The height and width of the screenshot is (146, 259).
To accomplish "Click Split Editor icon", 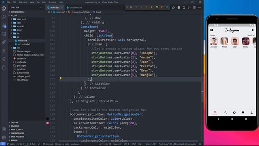I will [194, 7].
